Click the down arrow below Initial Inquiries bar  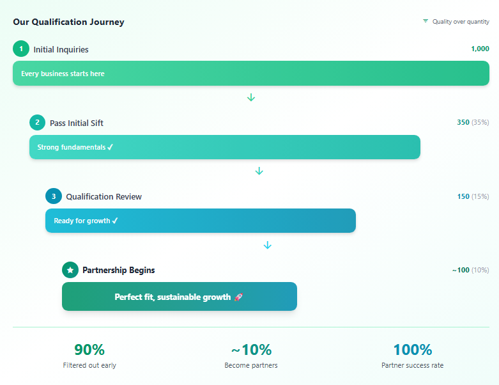[x=251, y=97]
